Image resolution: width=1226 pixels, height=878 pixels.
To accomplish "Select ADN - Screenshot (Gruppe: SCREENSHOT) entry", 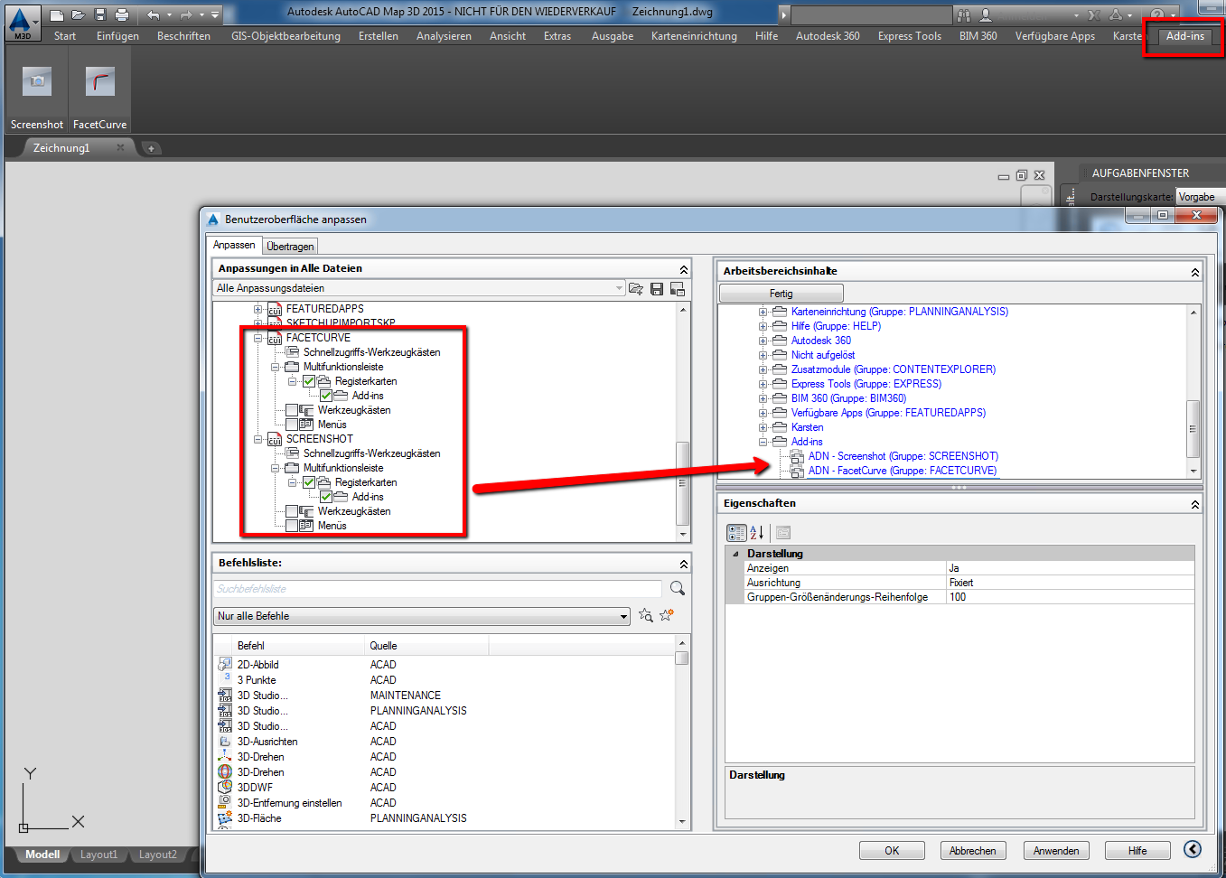I will click(903, 456).
